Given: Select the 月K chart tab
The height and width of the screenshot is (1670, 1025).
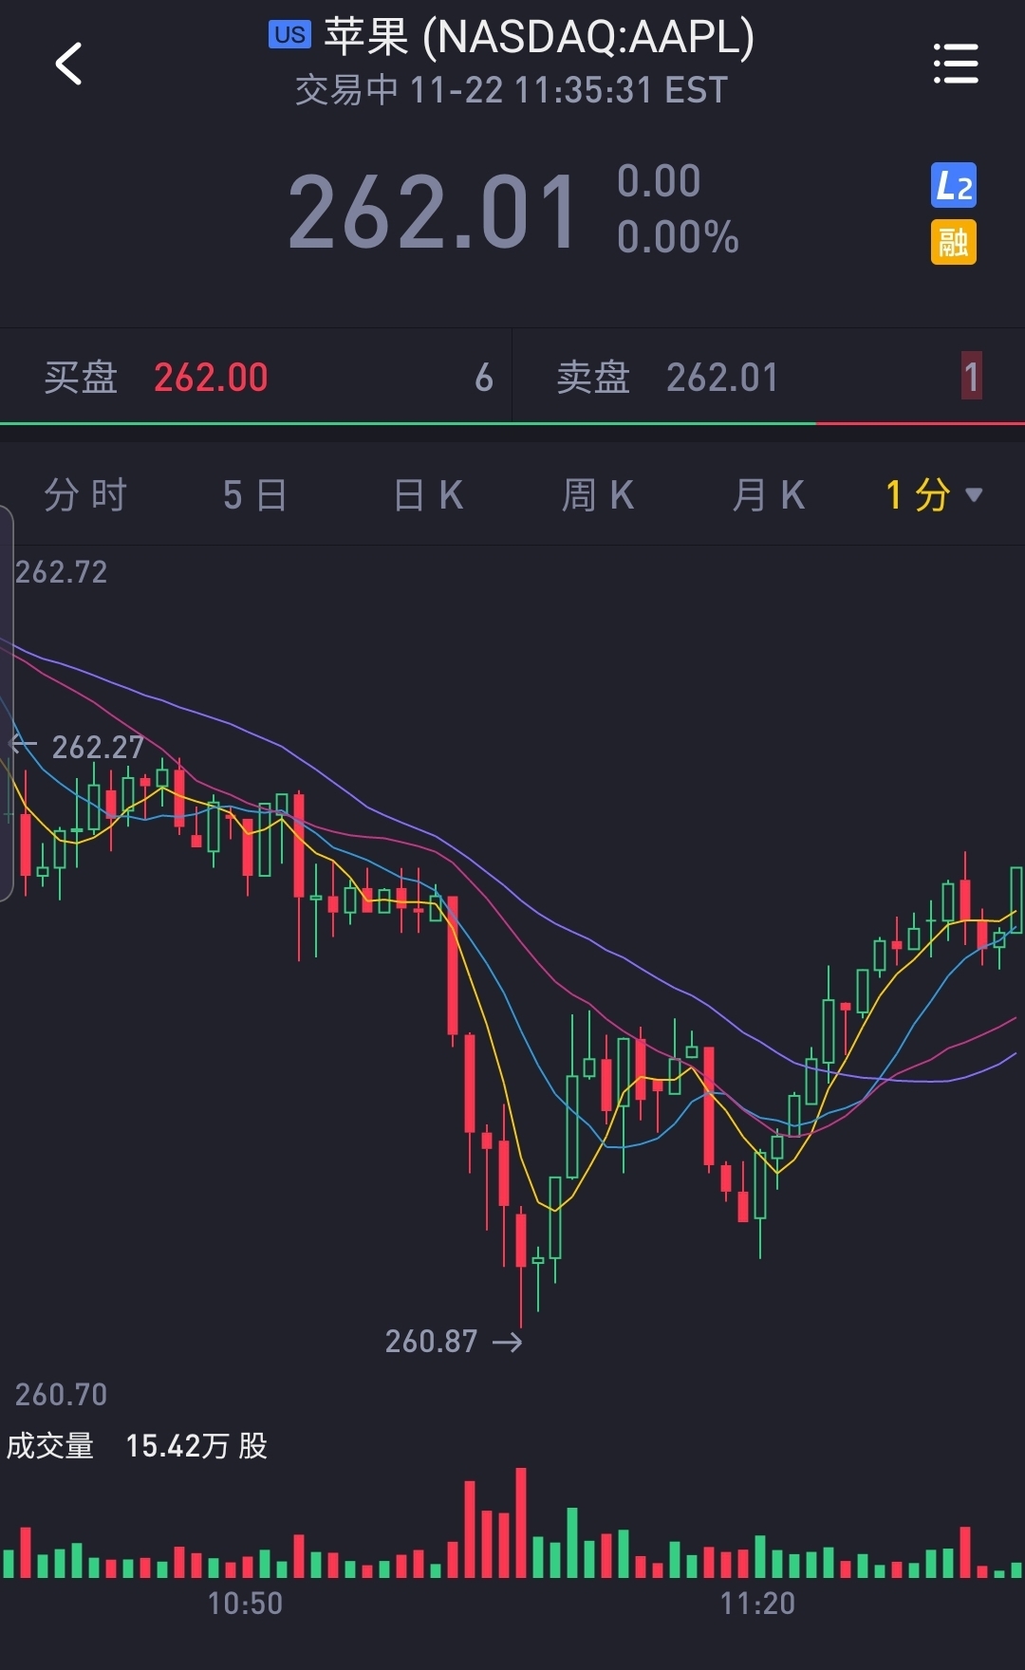Looking at the screenshot, I should (x=769, y=494).
